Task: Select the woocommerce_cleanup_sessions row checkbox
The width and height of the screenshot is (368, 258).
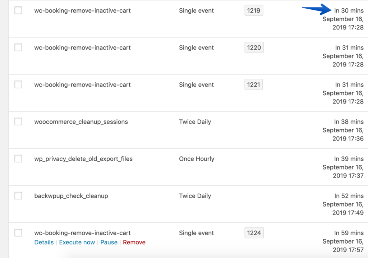Action: pos(18,121)
